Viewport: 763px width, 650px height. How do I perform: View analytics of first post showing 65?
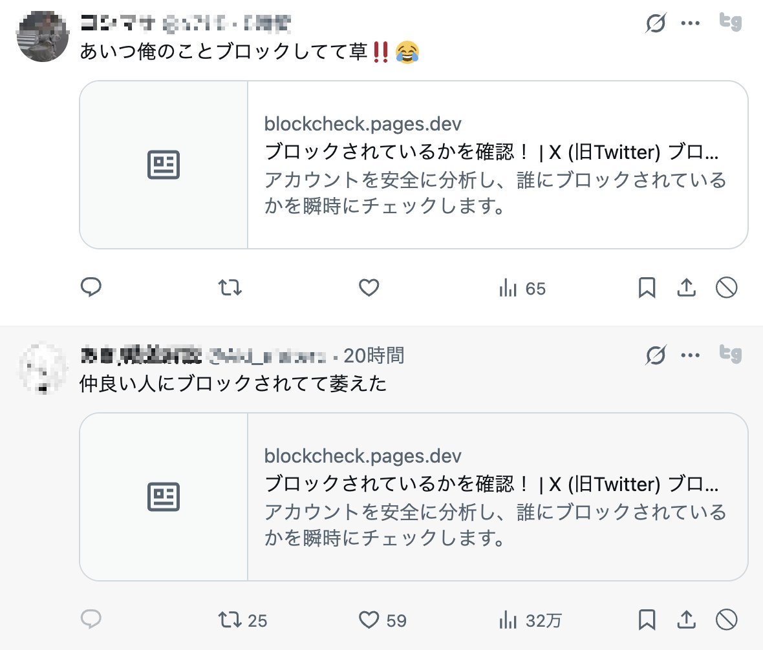coord(522,288)
